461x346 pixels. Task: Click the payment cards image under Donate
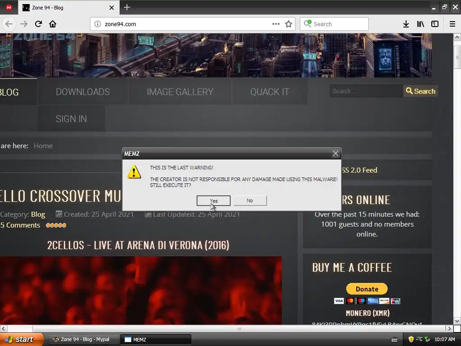pyautogui.click(x=367, y=301)
